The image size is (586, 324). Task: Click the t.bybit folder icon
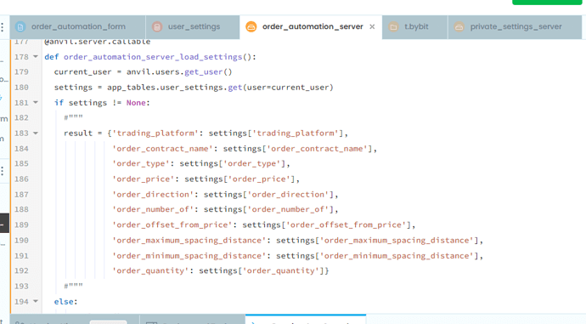(x=393, y=27)
